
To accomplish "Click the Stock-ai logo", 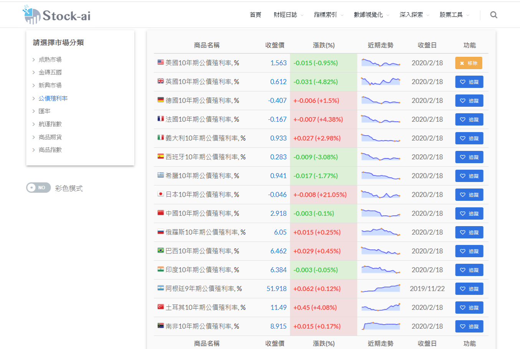I will pos(57,15).
